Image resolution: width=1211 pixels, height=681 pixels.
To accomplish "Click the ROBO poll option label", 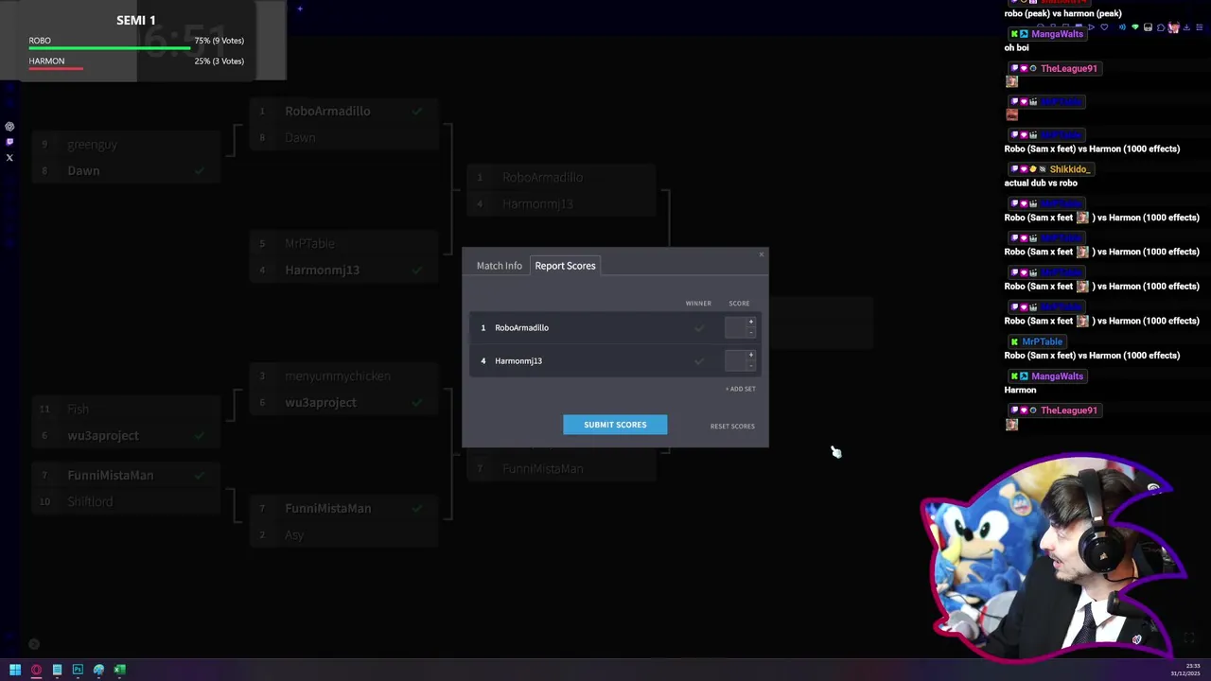I will click(x=40, y=41).
